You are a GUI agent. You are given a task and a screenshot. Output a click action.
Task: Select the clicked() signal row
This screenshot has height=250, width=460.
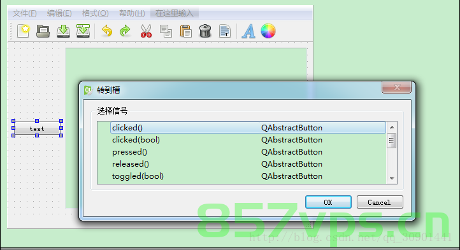(248, 128)
